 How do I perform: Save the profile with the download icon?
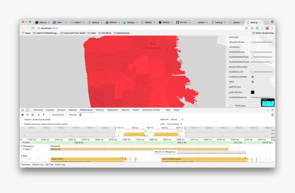[x=44, y=115]
